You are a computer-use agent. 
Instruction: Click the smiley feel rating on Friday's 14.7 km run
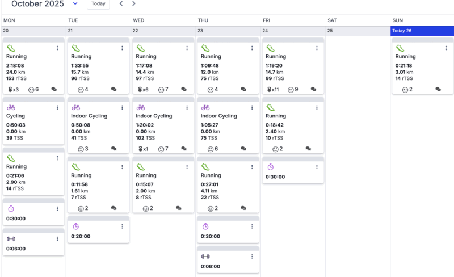[292, 90]
